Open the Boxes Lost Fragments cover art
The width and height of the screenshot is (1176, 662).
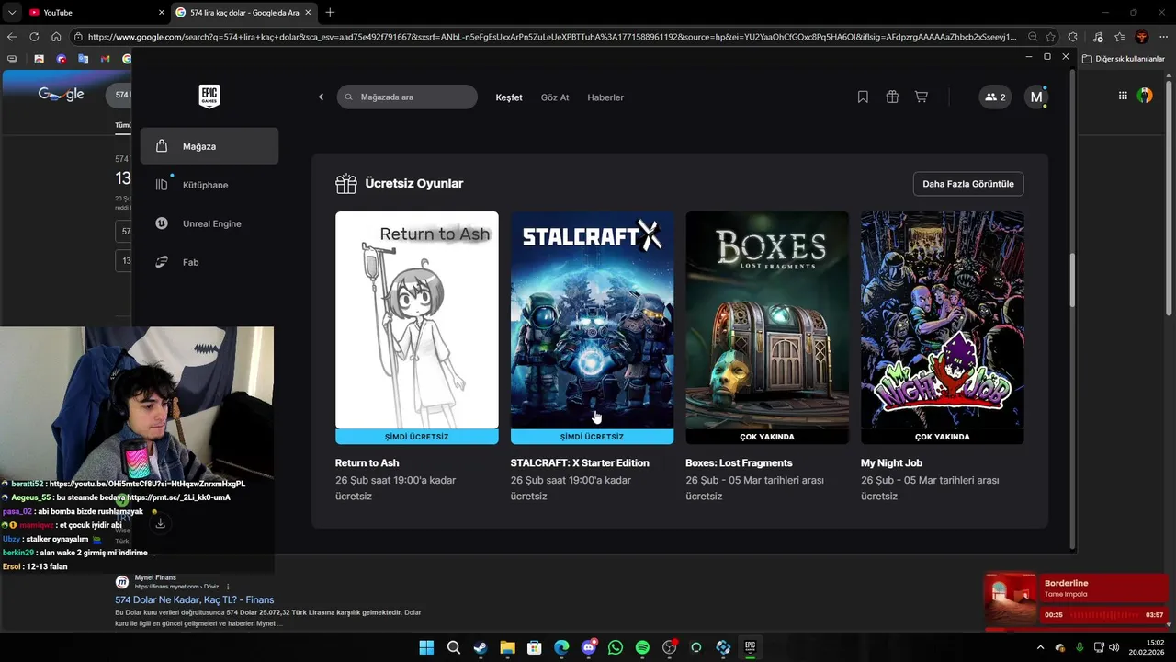click(x=767, y=320)
